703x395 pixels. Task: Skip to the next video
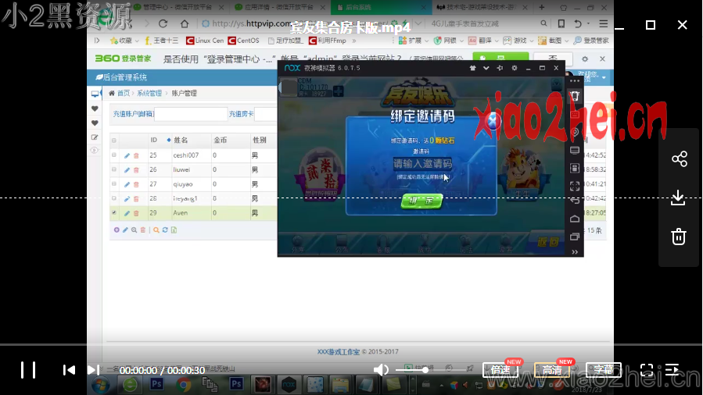[x=93, y=370]
